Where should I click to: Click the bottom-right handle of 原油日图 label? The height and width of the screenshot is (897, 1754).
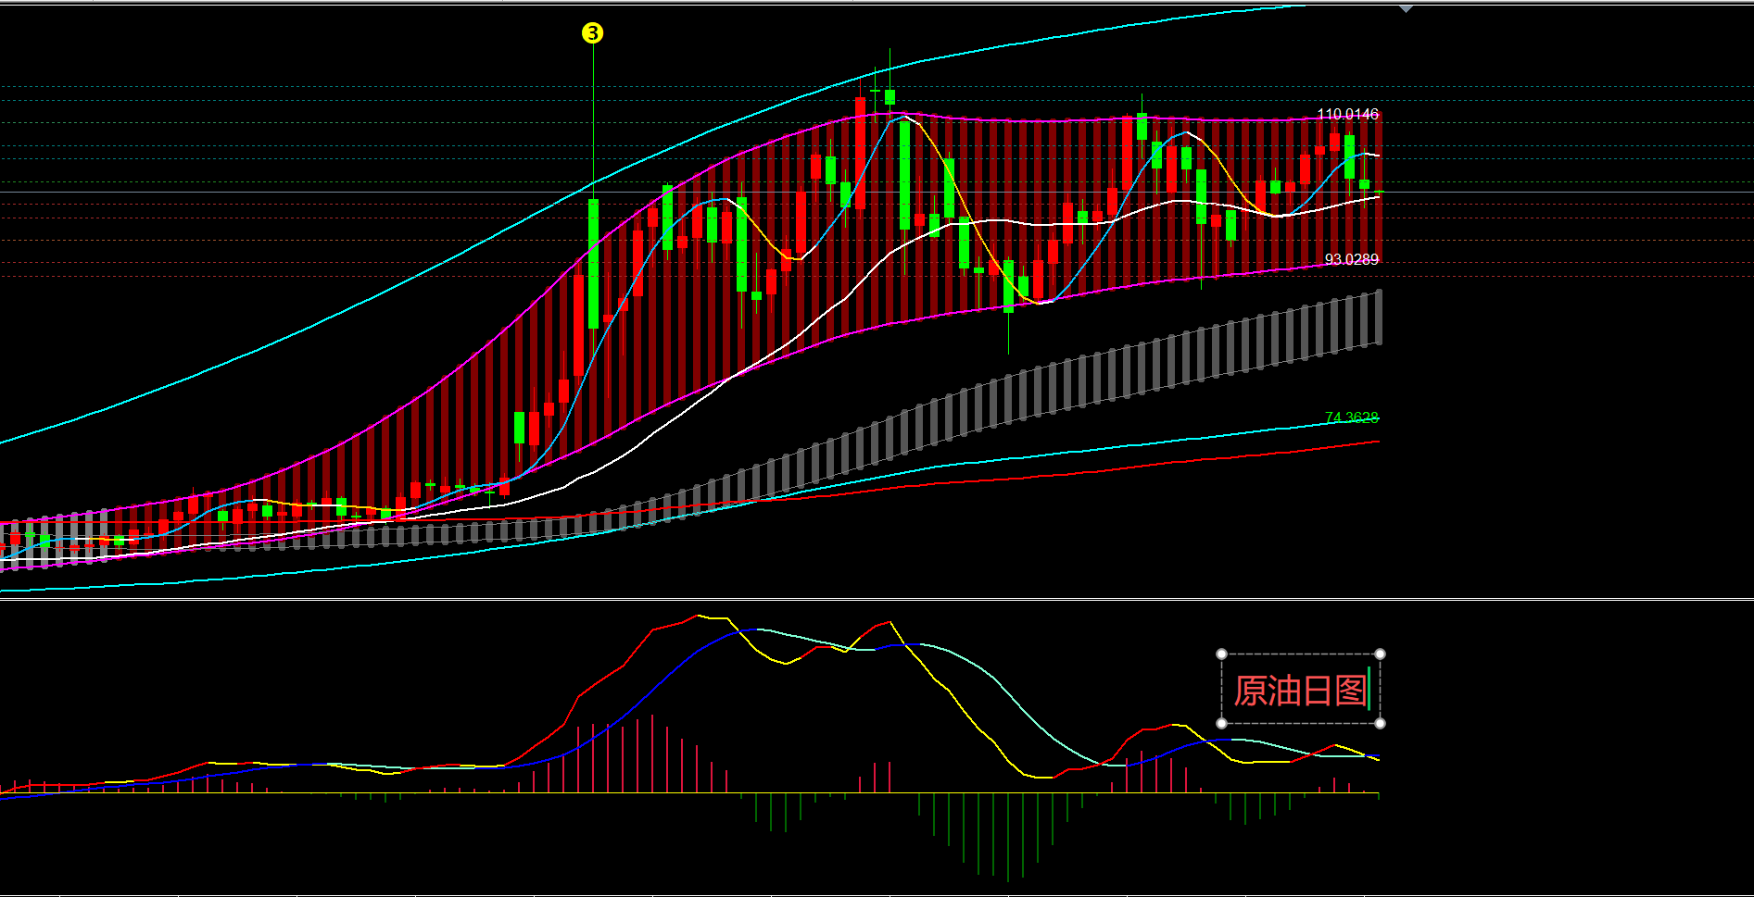coord(1380,723)
